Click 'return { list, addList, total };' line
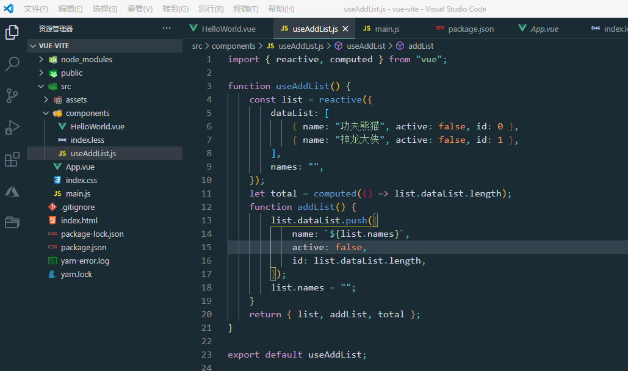 334,314
